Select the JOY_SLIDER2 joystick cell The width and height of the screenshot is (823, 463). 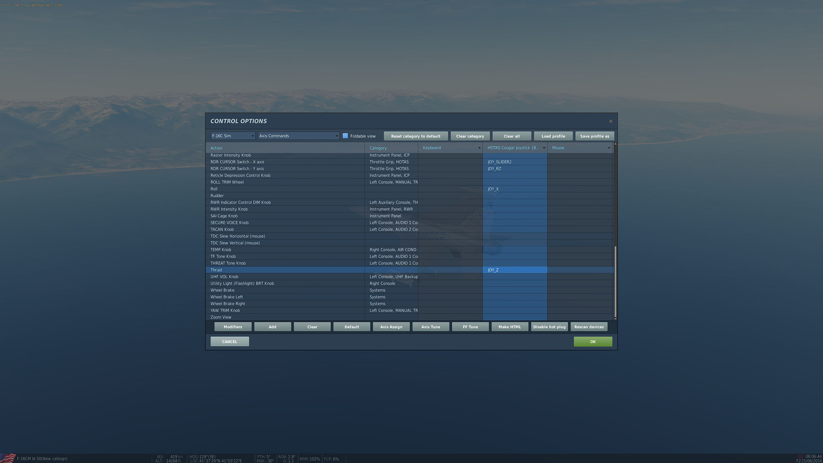[515, 162]
